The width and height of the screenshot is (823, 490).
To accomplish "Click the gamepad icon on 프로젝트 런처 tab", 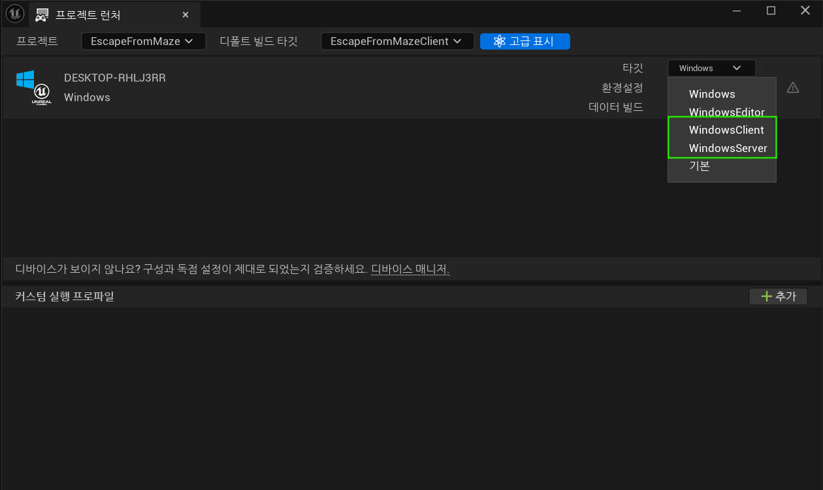I will (x=42, y=15).
